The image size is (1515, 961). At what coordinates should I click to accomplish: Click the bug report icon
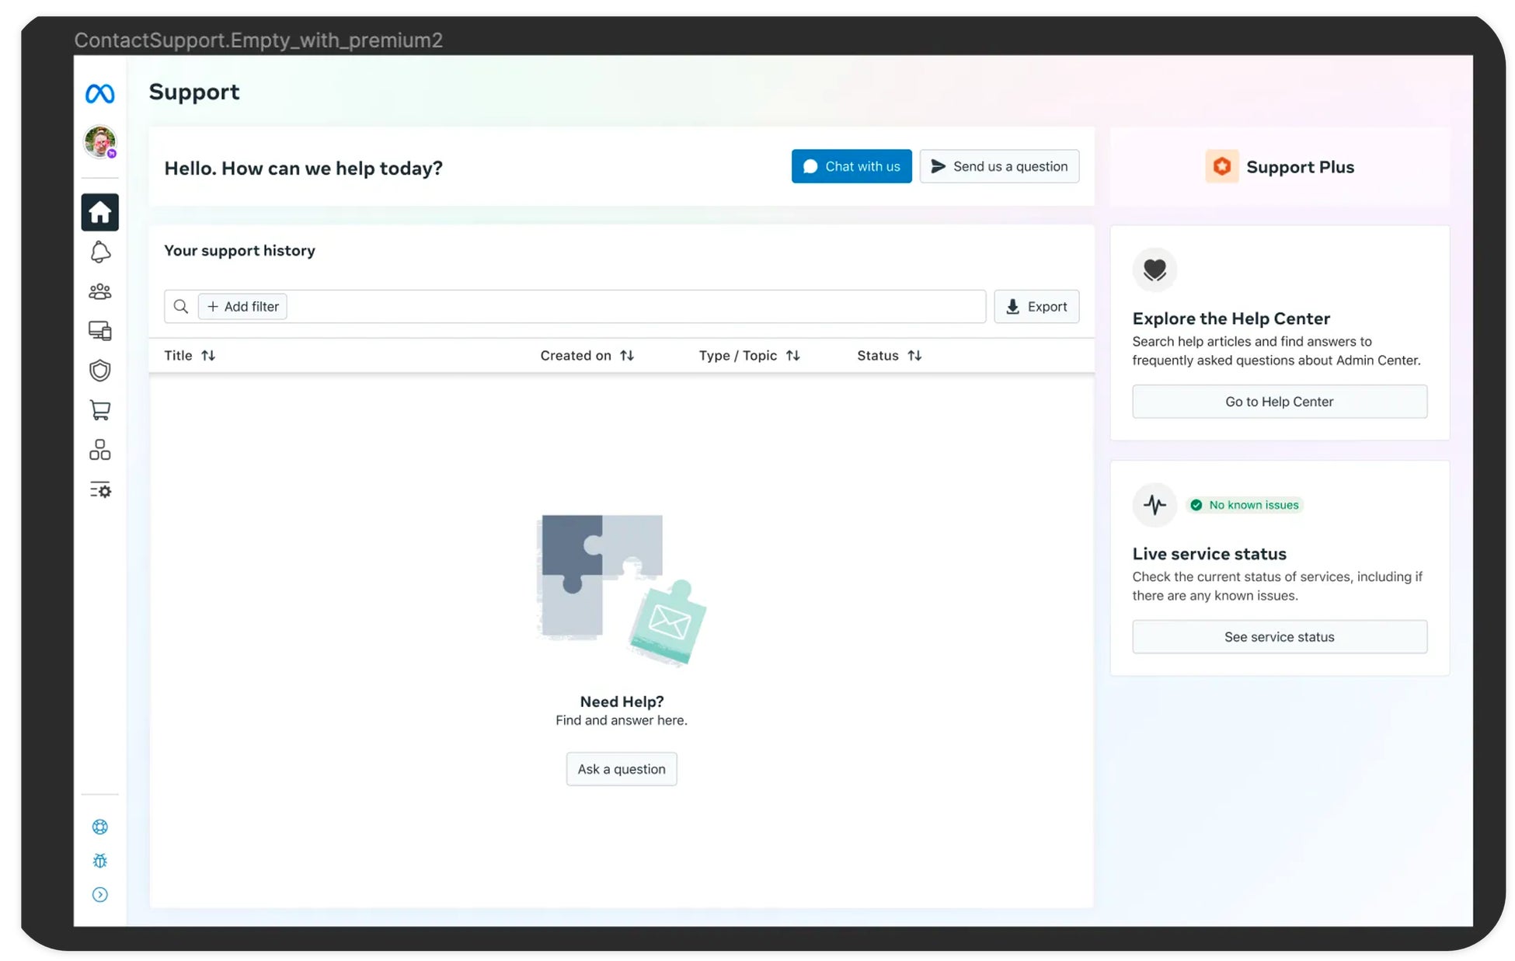click(x=99, y=861)
